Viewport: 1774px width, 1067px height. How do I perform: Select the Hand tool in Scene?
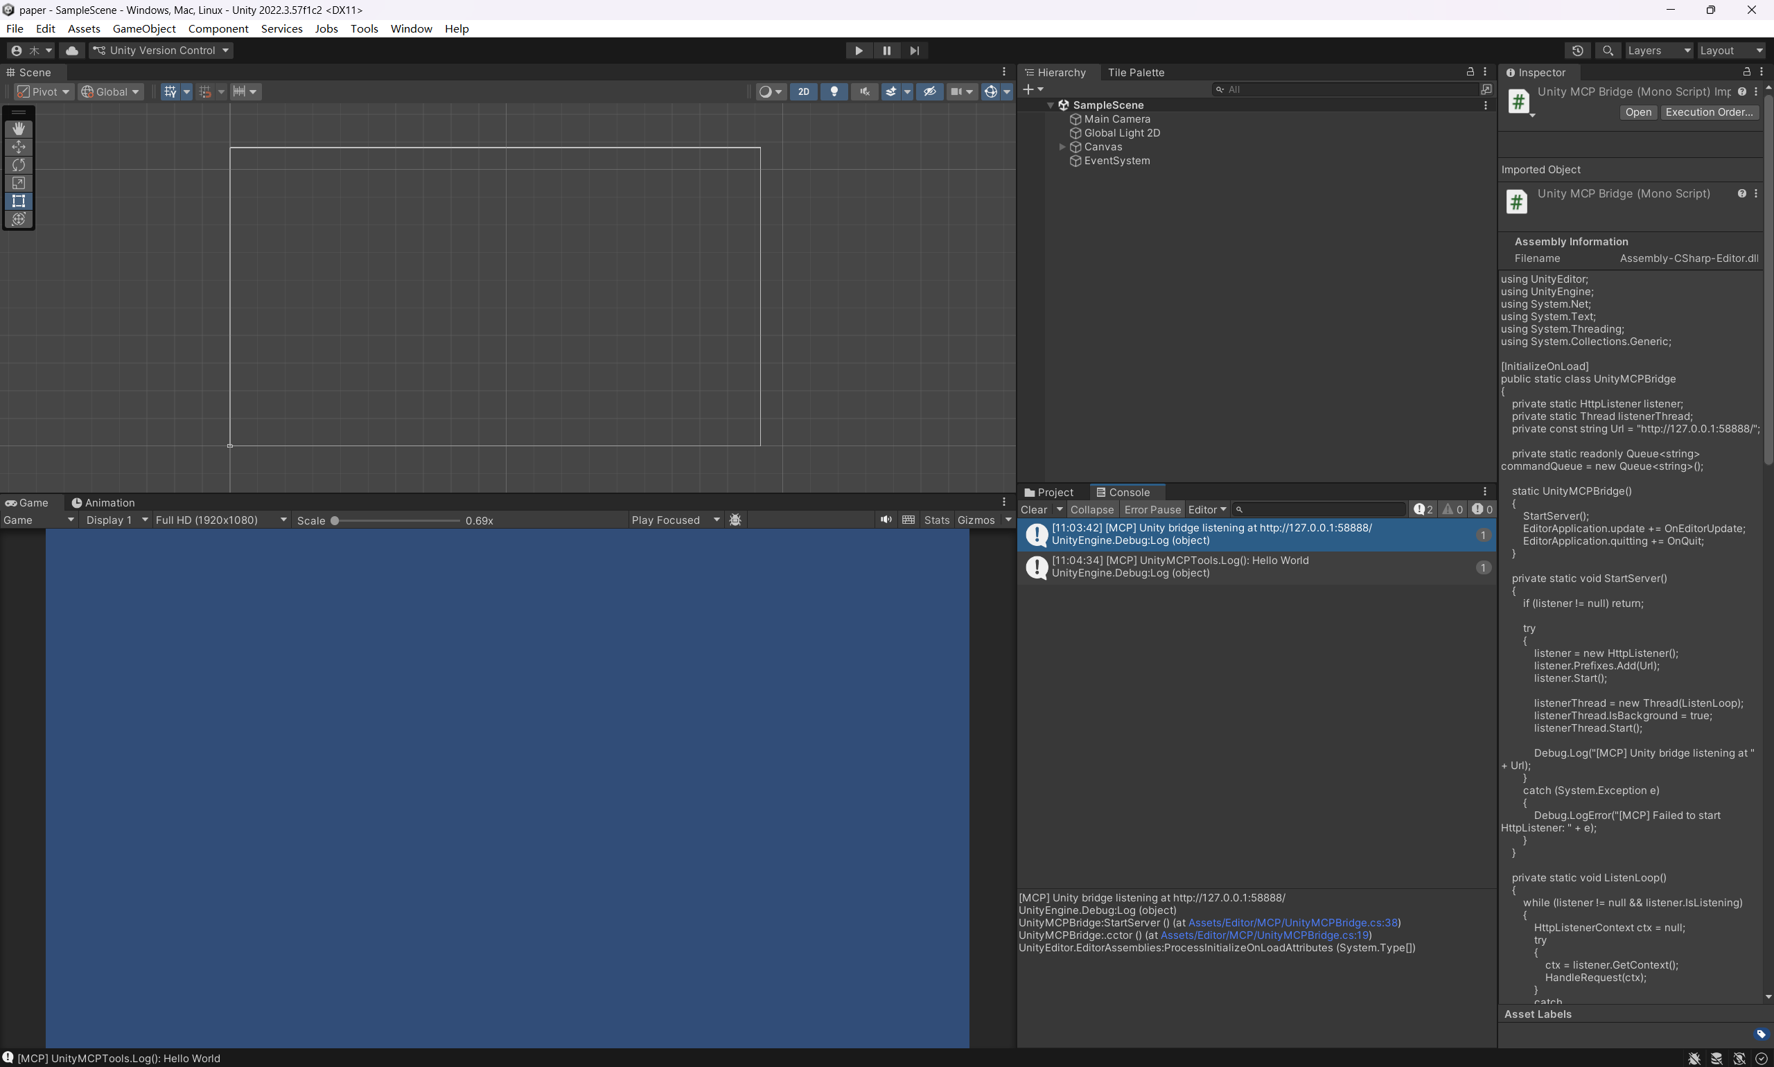[x=19, y=129]
